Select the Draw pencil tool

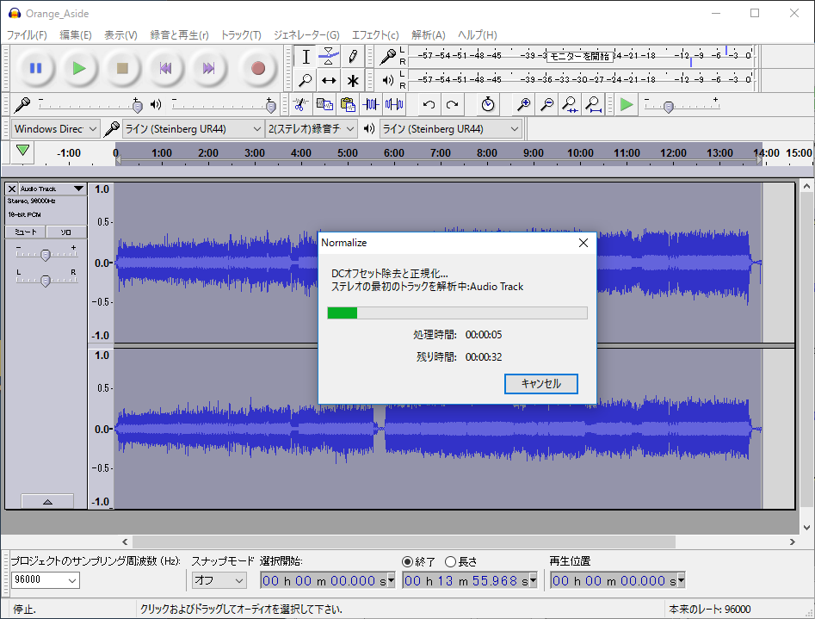[352, 57]
